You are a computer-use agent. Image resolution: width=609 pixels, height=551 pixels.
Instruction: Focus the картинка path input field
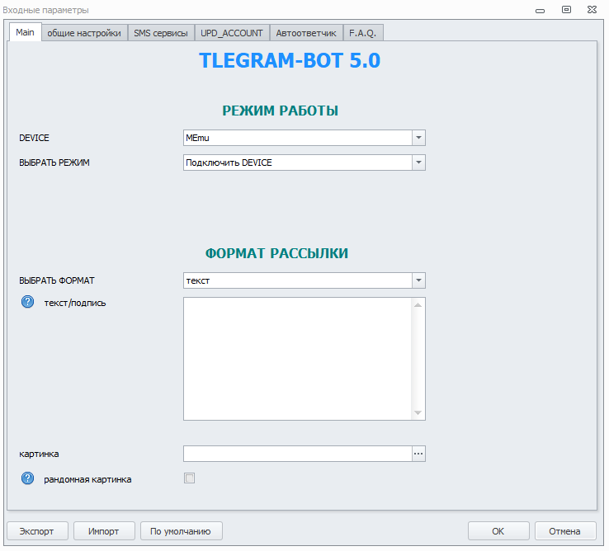click(x=298, y=454)
